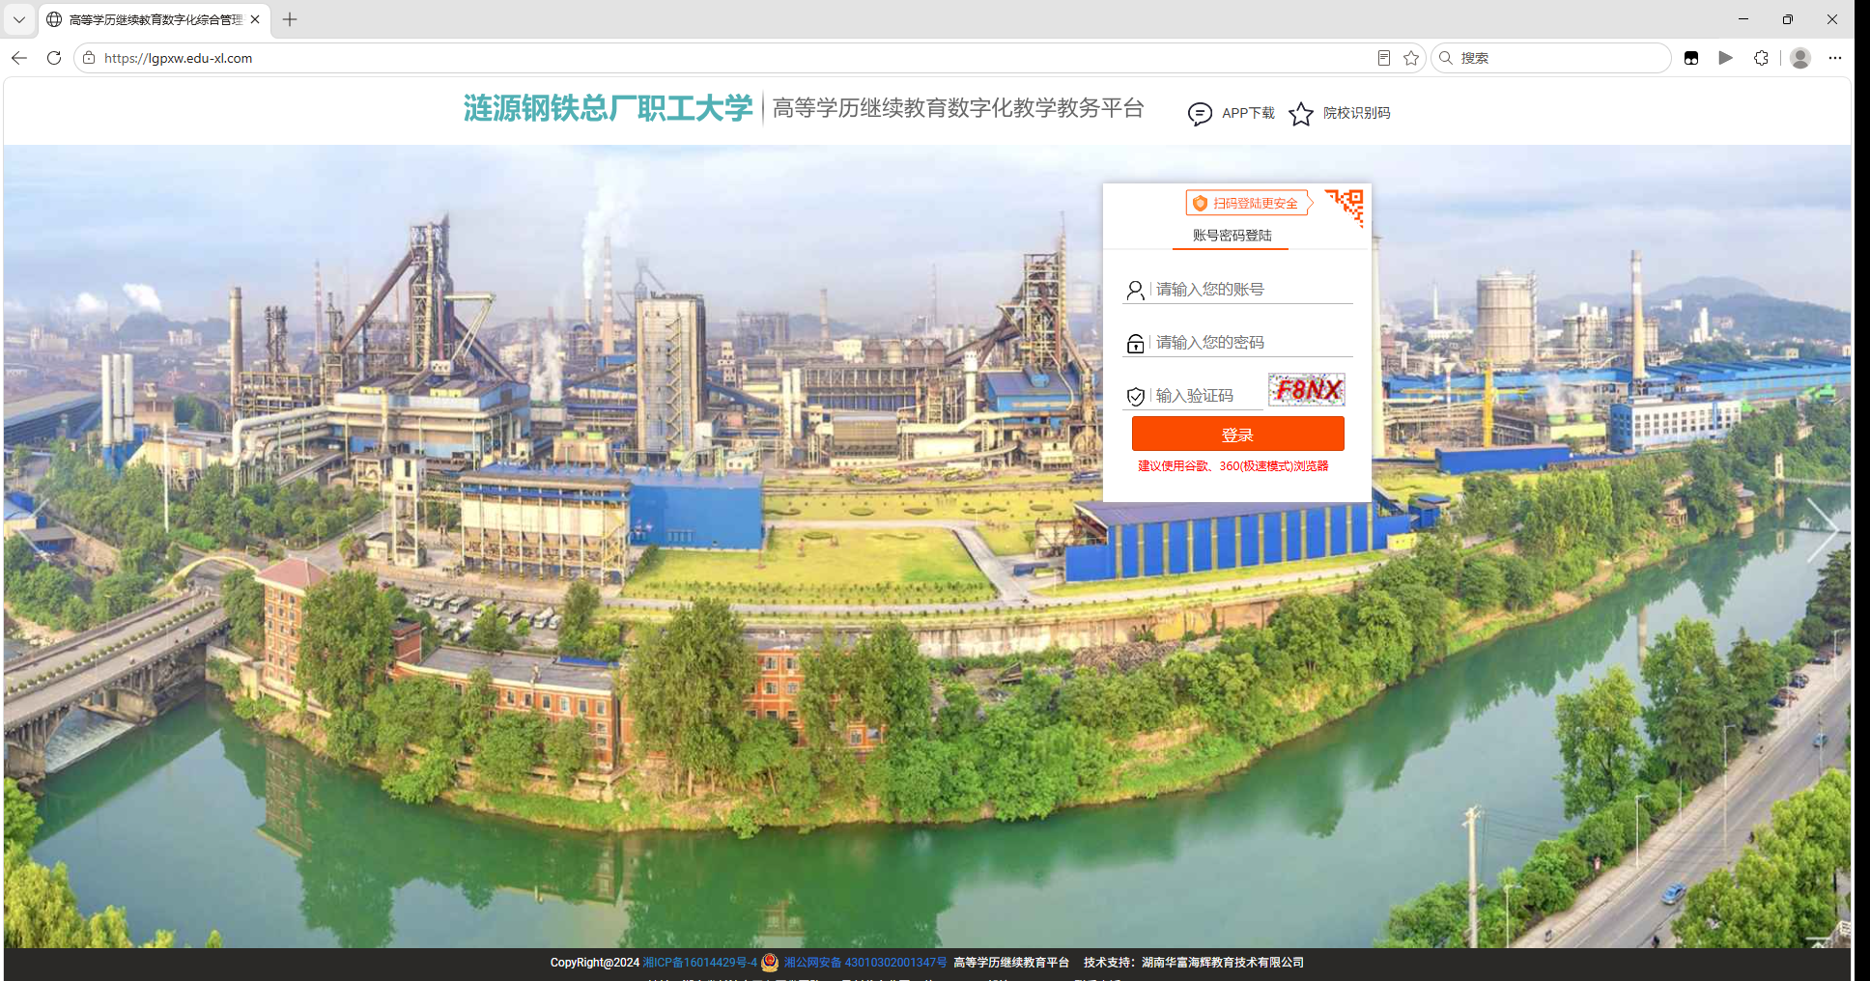Refresh the page with reload icon

click(54, 58)
